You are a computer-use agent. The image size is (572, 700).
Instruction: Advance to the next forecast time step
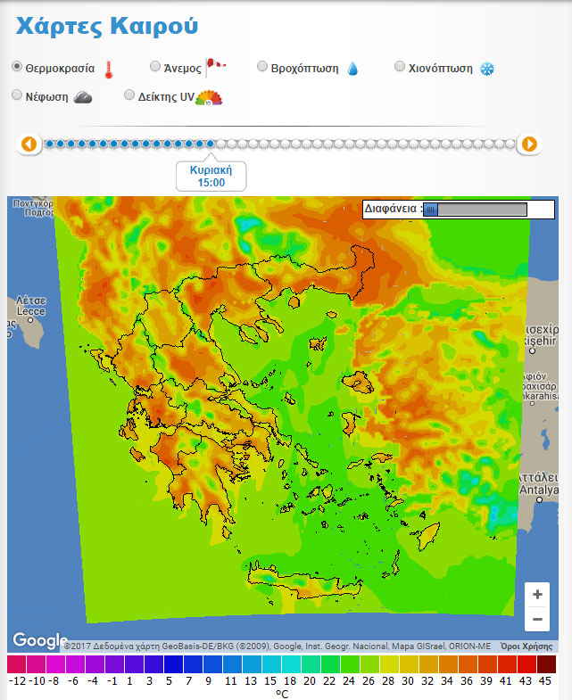(x=529, y=144)
